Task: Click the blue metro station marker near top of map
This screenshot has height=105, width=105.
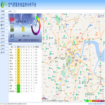Action: (x=66, y=24)
